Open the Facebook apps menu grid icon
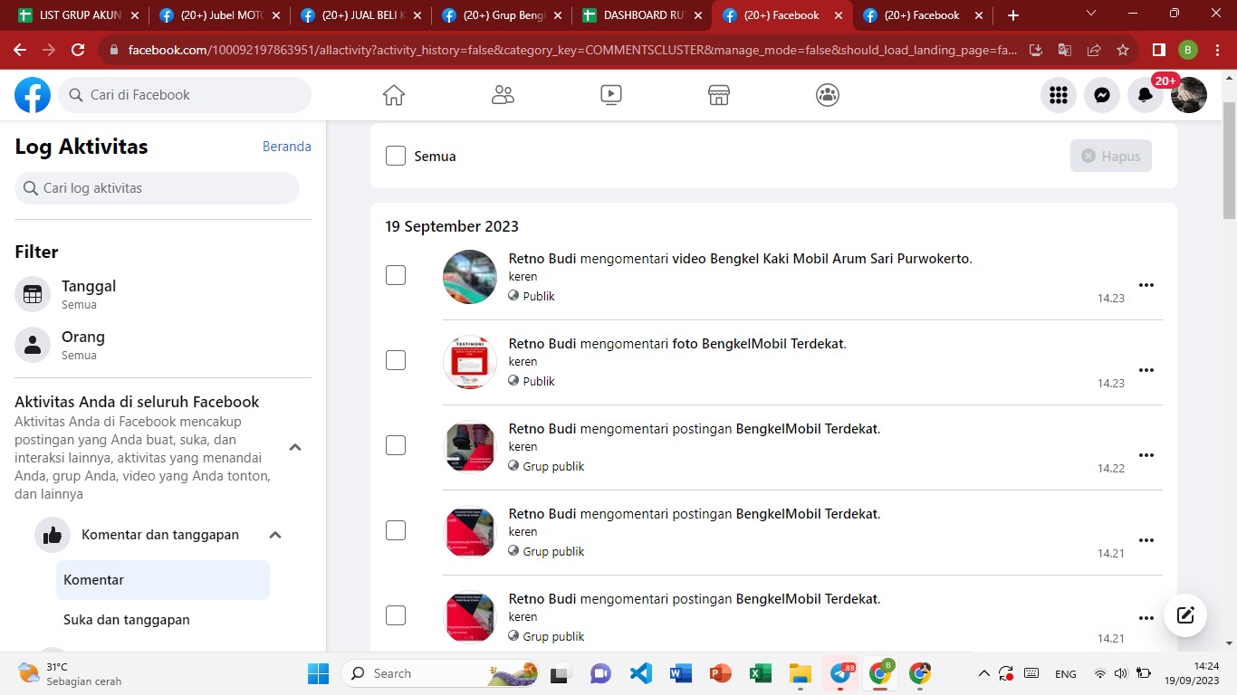This screenshot has height=695, width=1237. click(x=1059, y=95)
